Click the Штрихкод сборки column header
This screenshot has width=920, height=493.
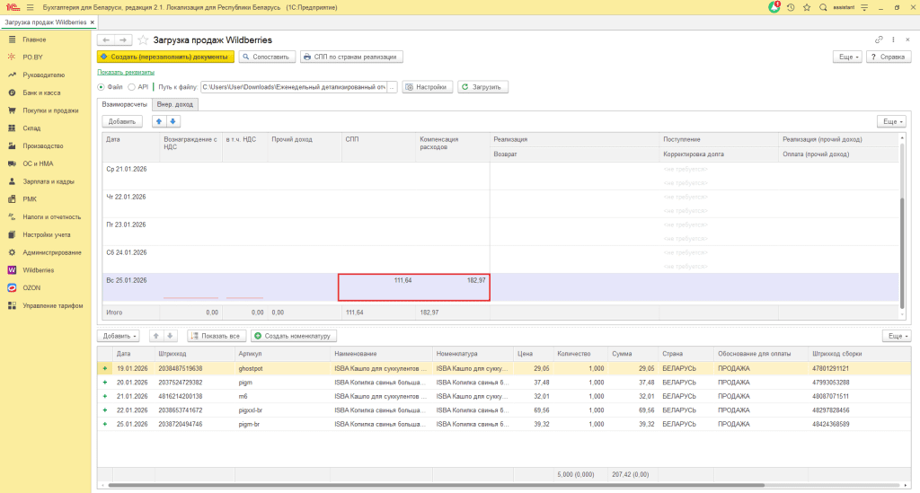[x=859, y=354]
